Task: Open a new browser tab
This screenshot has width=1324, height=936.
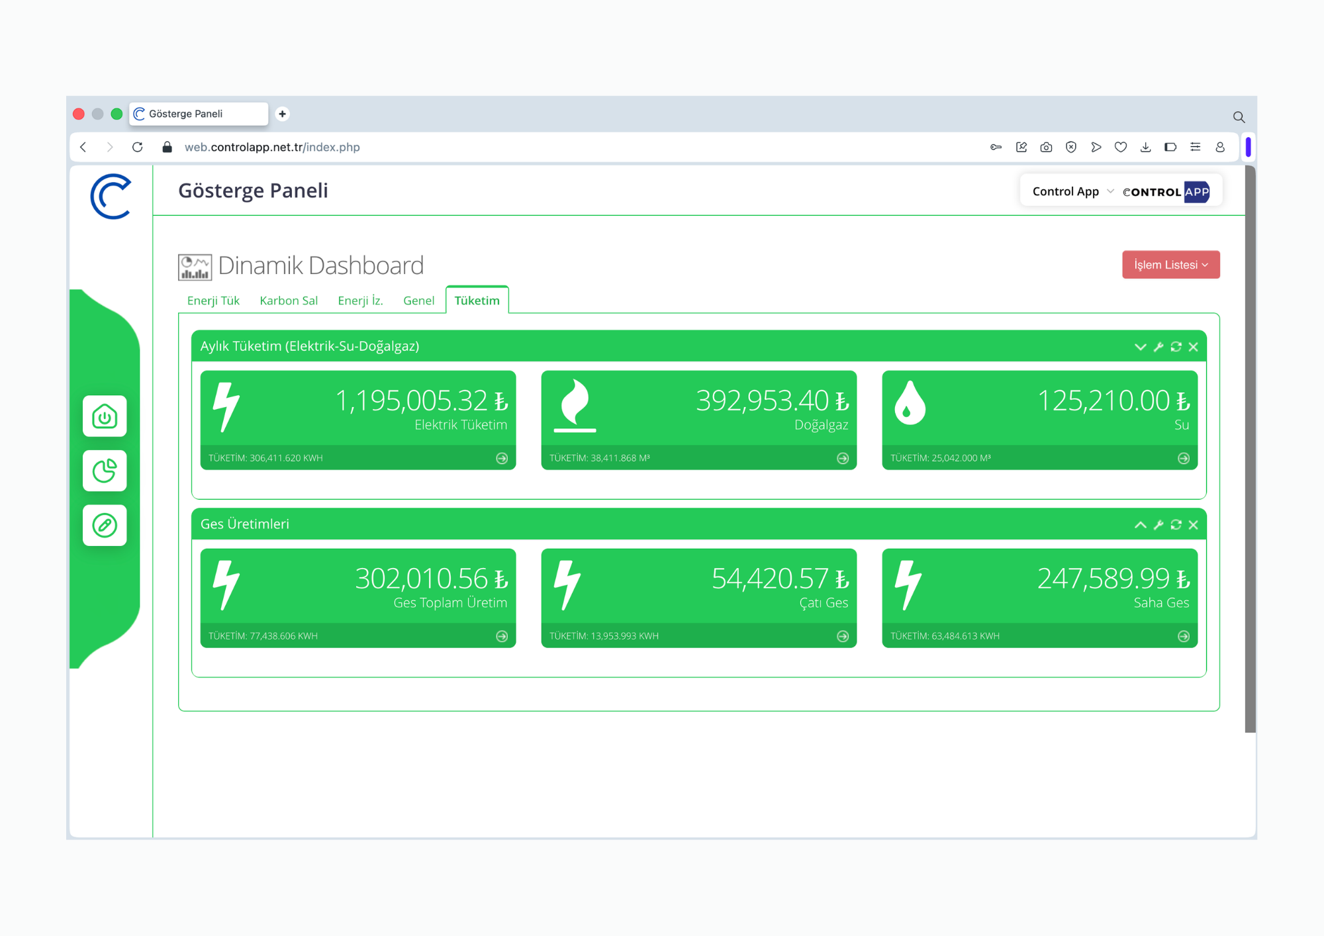Action: [283, 114]
